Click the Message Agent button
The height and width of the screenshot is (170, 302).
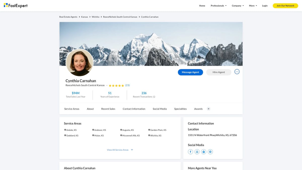tap(190, 72)
